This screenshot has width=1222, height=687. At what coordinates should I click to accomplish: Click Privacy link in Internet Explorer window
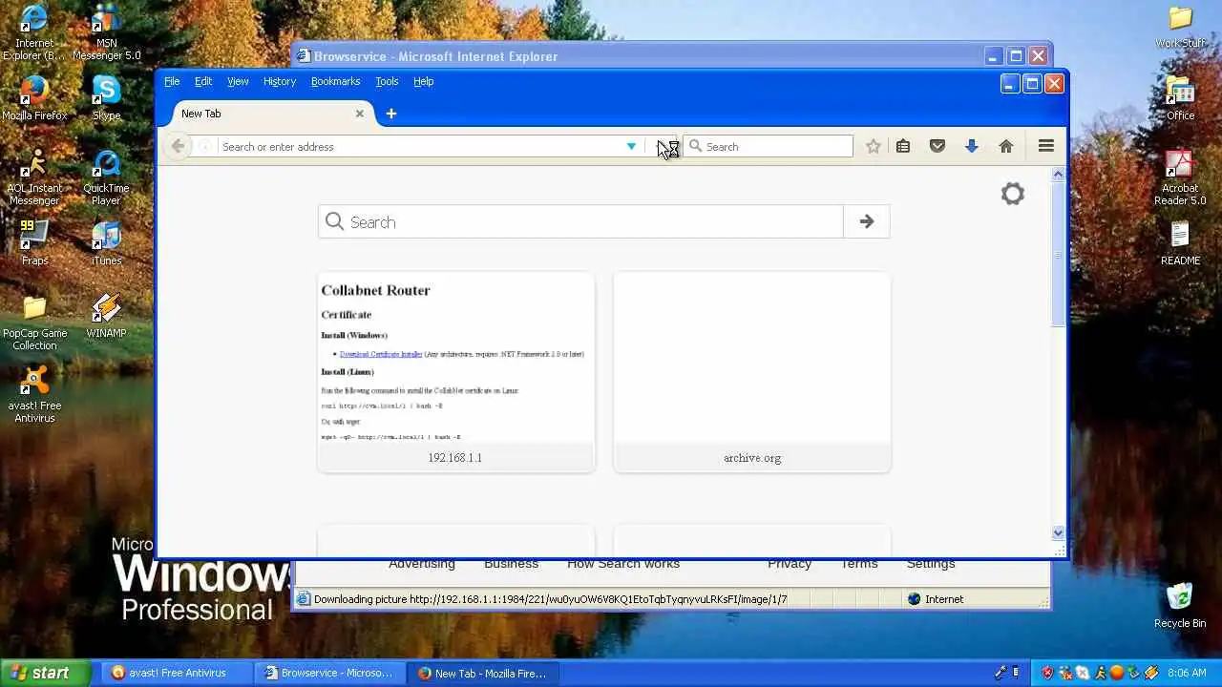tap(790, 564)
